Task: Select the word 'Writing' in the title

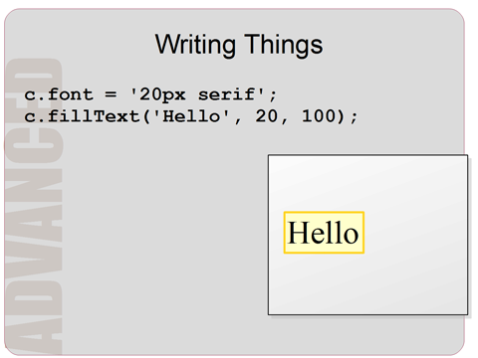Action: click(195, 45)
